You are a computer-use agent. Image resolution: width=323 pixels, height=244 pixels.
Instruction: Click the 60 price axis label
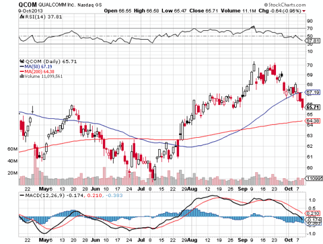(x=310, y=167)
